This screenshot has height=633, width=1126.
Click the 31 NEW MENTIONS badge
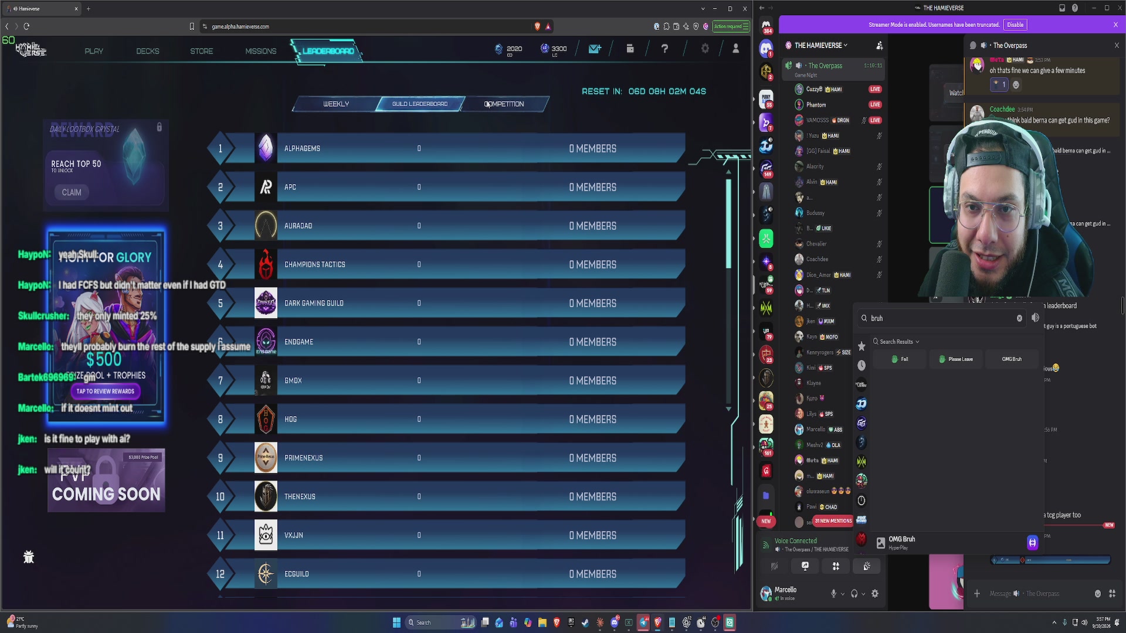pyautogui.click(x=833, y=520)
